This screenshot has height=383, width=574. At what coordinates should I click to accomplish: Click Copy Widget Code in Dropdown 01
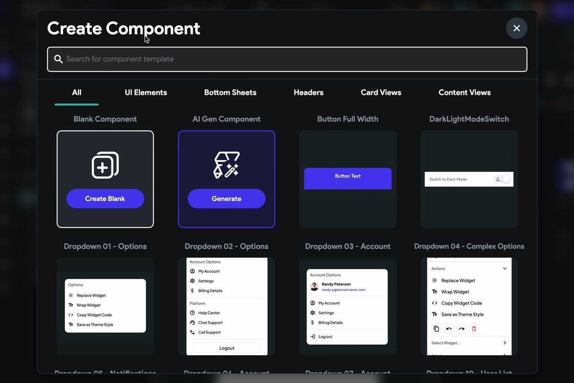click(94, 315)
